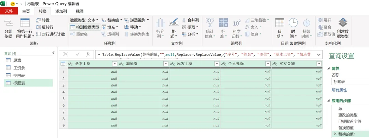The width and height of the screenshot is (369, 138).
Task: Open the 实发金额 column filter dropdown
Action: click(x=319, y=64)
